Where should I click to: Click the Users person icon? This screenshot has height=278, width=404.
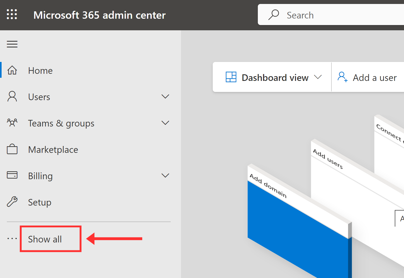[x=12, y=96]
